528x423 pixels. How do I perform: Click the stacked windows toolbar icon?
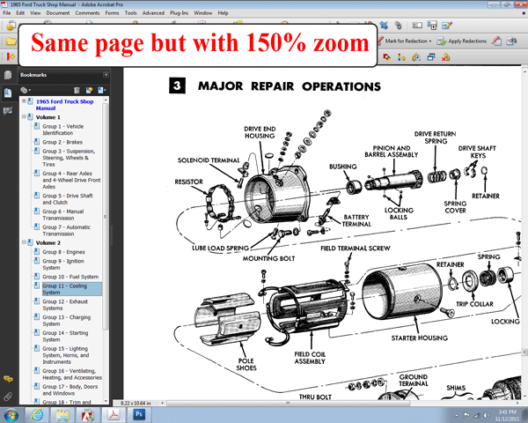(x=431, y=57)
